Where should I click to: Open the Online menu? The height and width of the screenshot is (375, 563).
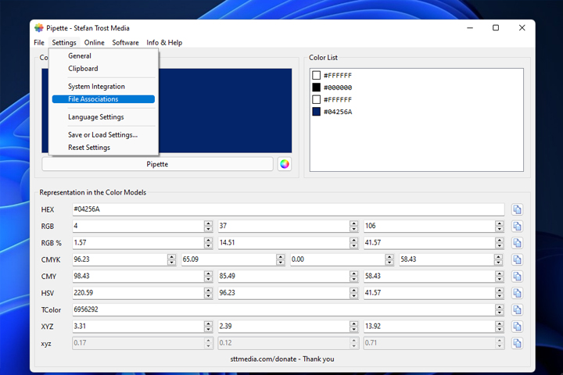click(94, 42)
